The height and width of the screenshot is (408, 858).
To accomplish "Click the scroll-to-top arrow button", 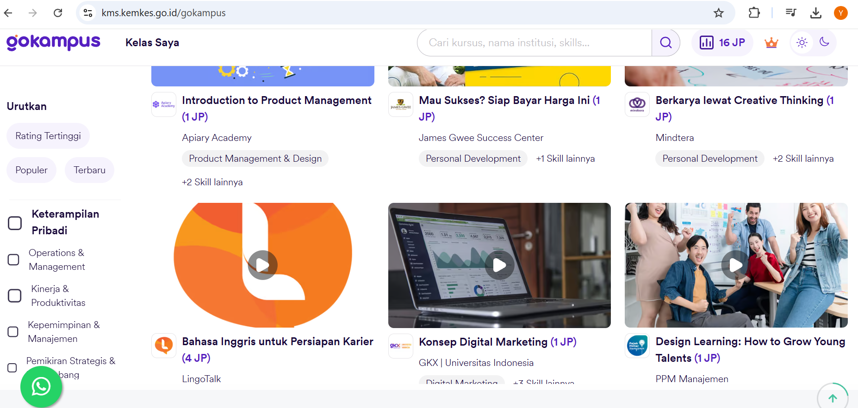I will tap(832, 398).
